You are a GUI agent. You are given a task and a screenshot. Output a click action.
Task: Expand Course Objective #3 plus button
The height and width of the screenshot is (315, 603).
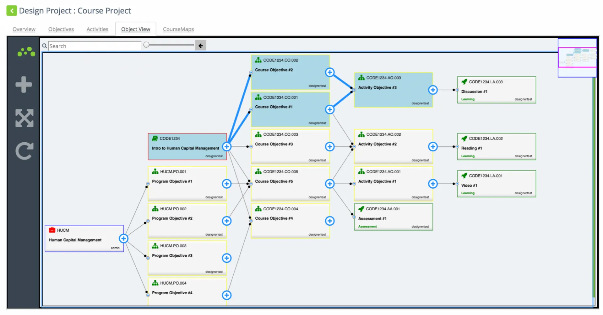[330, 147]
